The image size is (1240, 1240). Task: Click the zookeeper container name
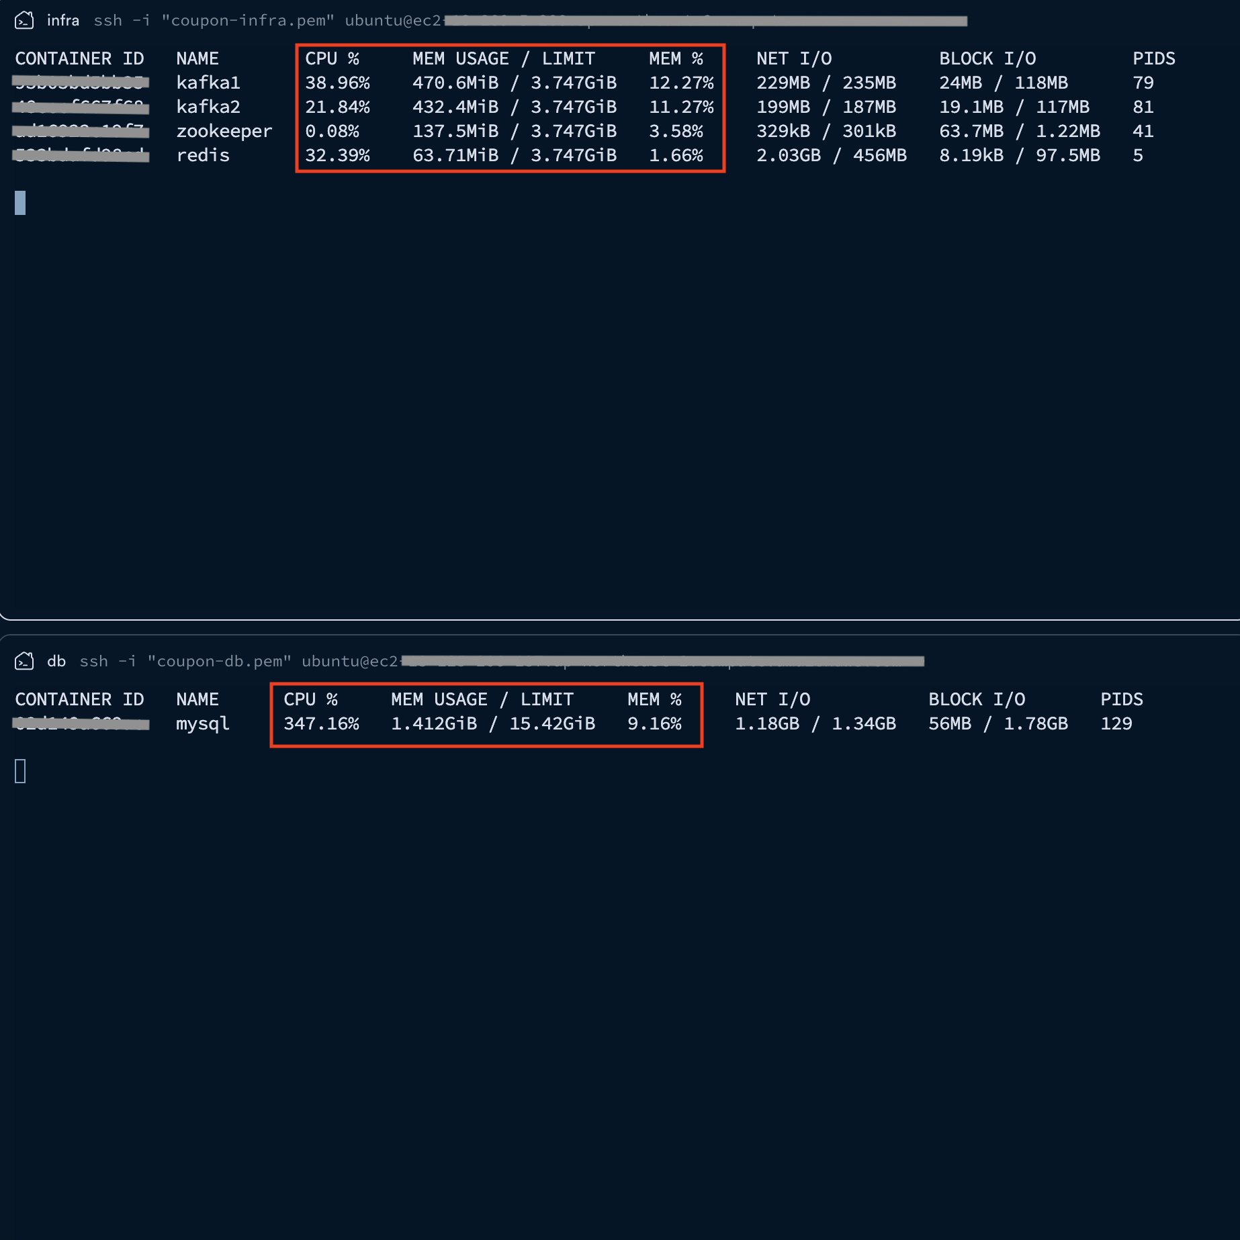224,131
